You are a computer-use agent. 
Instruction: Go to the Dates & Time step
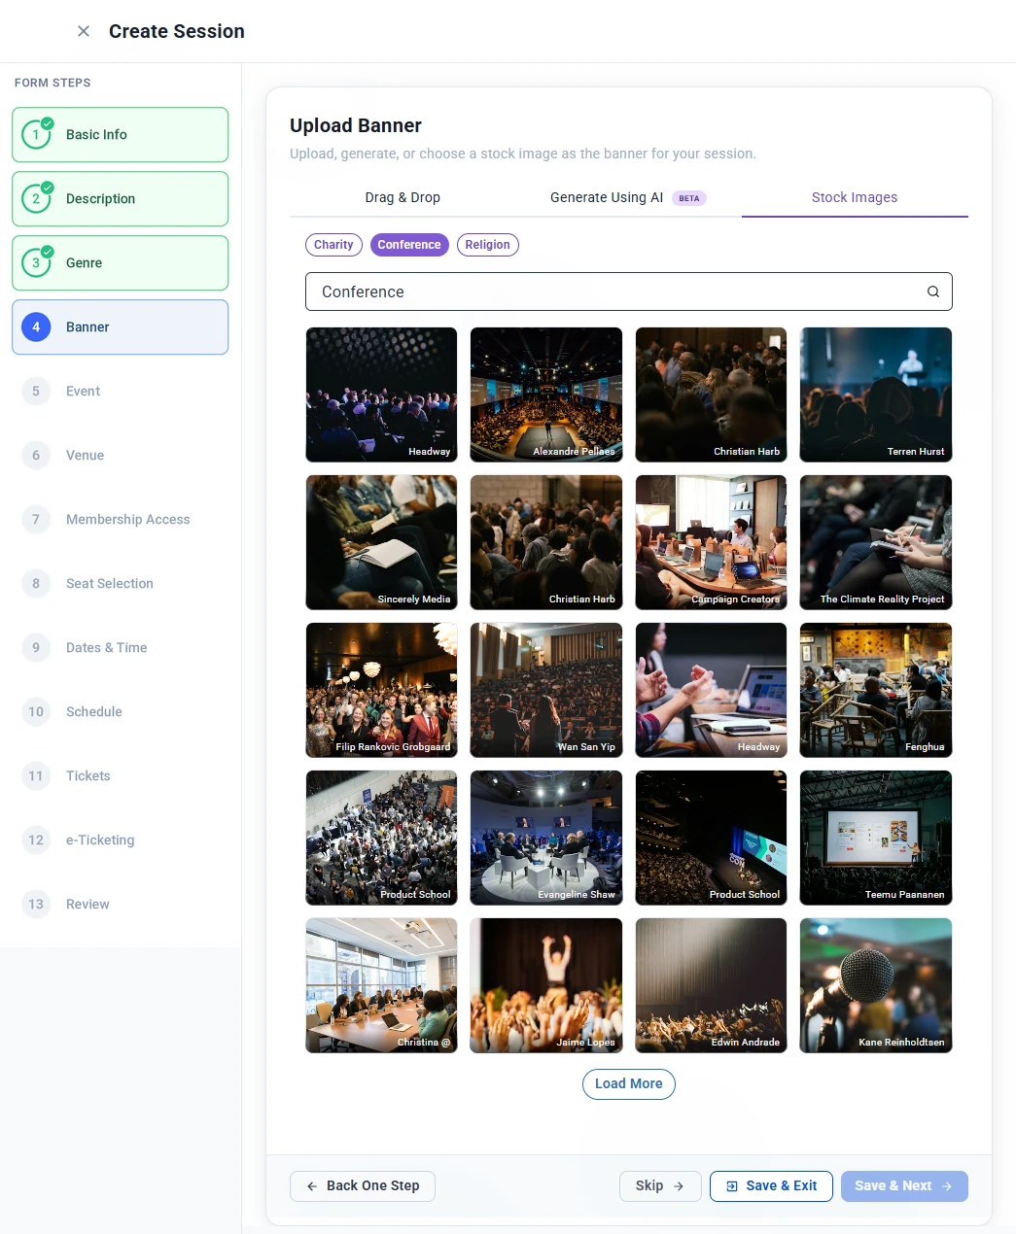(121, 648)
